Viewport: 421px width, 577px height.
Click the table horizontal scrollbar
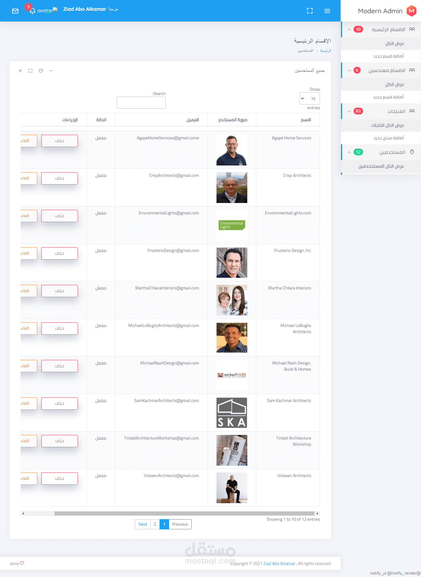click(x=184, y=513)
